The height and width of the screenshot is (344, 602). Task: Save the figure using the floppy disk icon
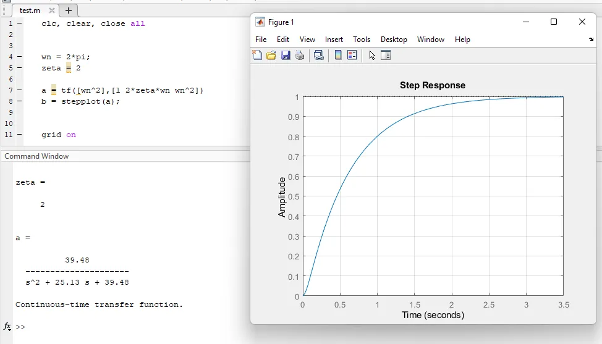tap(286, 56)
